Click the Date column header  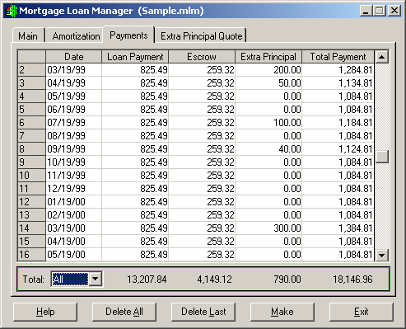73,57
